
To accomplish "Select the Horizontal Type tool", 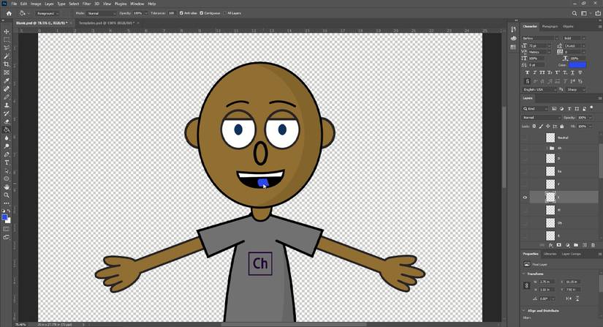I will 7,162.
